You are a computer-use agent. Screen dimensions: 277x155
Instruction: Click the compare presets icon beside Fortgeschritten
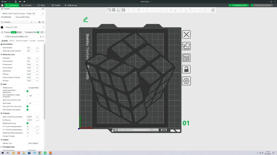coord(42,32)
